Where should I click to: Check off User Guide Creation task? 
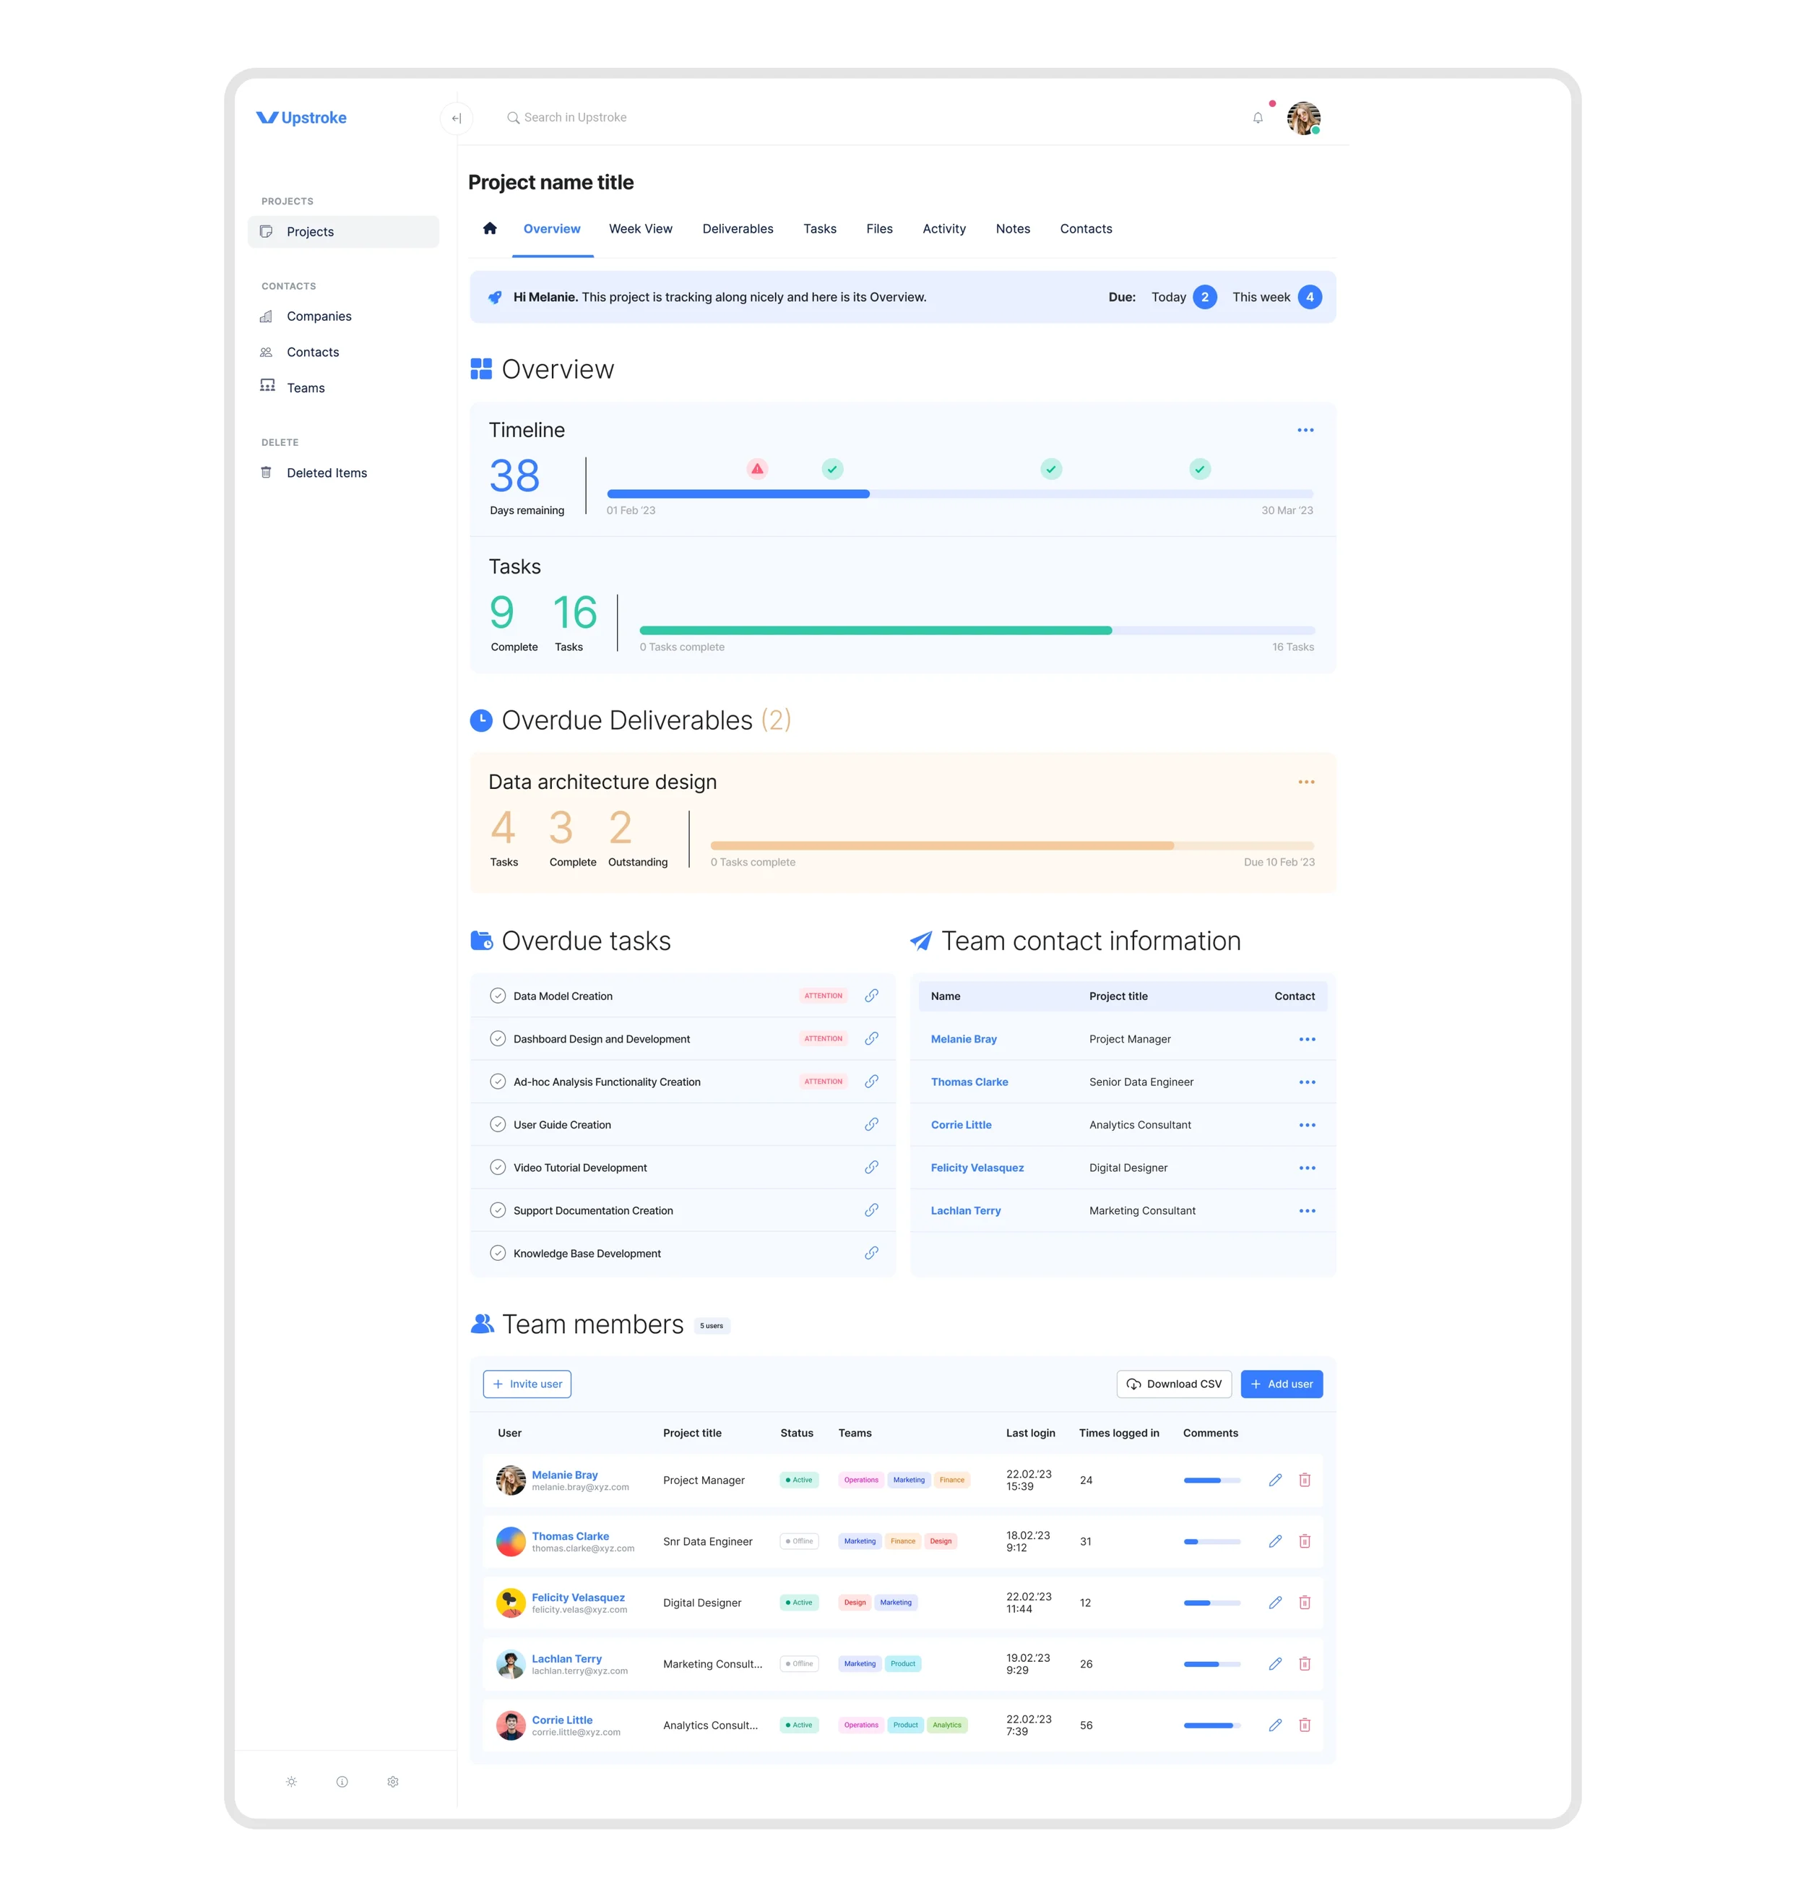click(498, 1124)
